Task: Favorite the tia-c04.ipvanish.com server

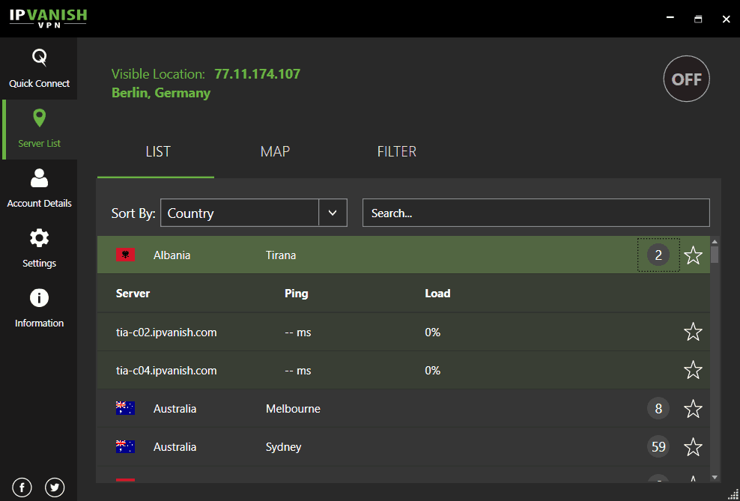Action: [x=693, y=370]
